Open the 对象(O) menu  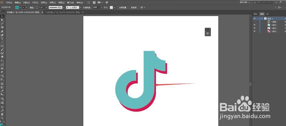pyautogui.click(x=26, y=2)
